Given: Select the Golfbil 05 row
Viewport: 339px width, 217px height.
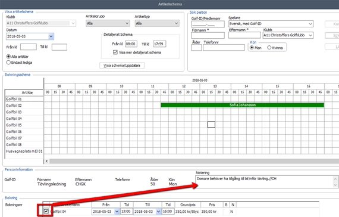Looking at the screenshot, I should click(x=24, y=125).
